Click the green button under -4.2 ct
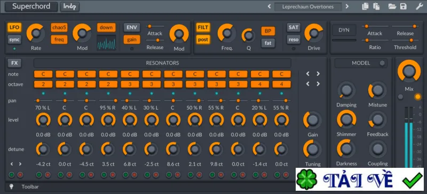 click(39, 175)
